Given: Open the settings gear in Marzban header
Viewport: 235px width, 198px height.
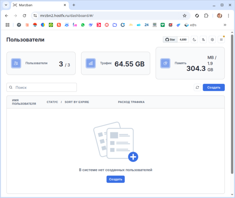Looking at the screenshot, I should [x=212, y=40].
